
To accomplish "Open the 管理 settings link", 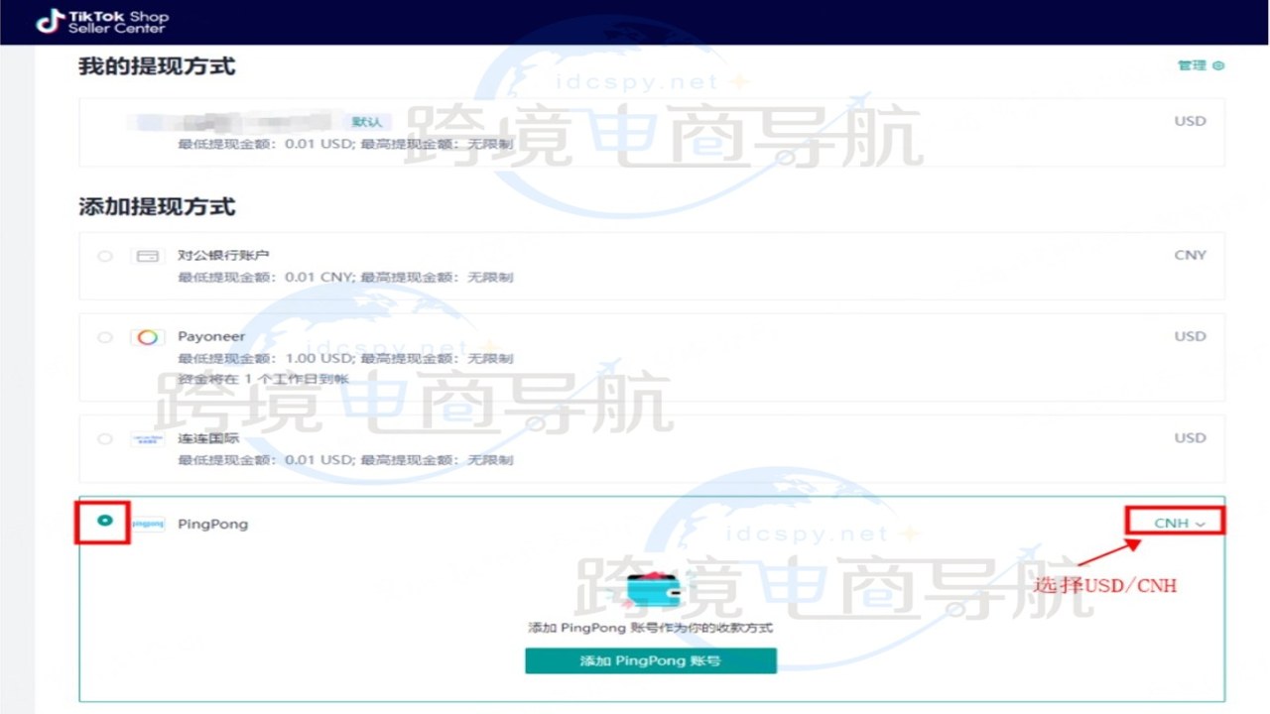I will [x=1201, y=65].
